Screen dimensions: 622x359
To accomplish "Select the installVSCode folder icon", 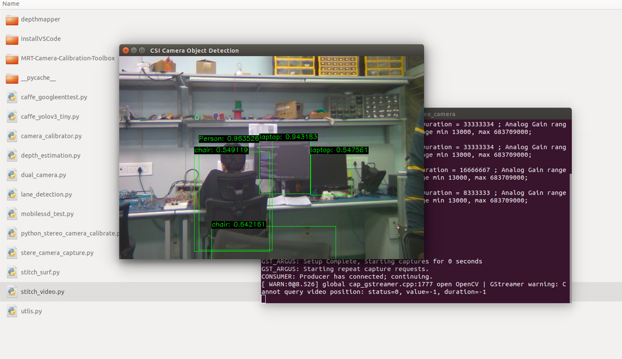I will pos(12,39).
